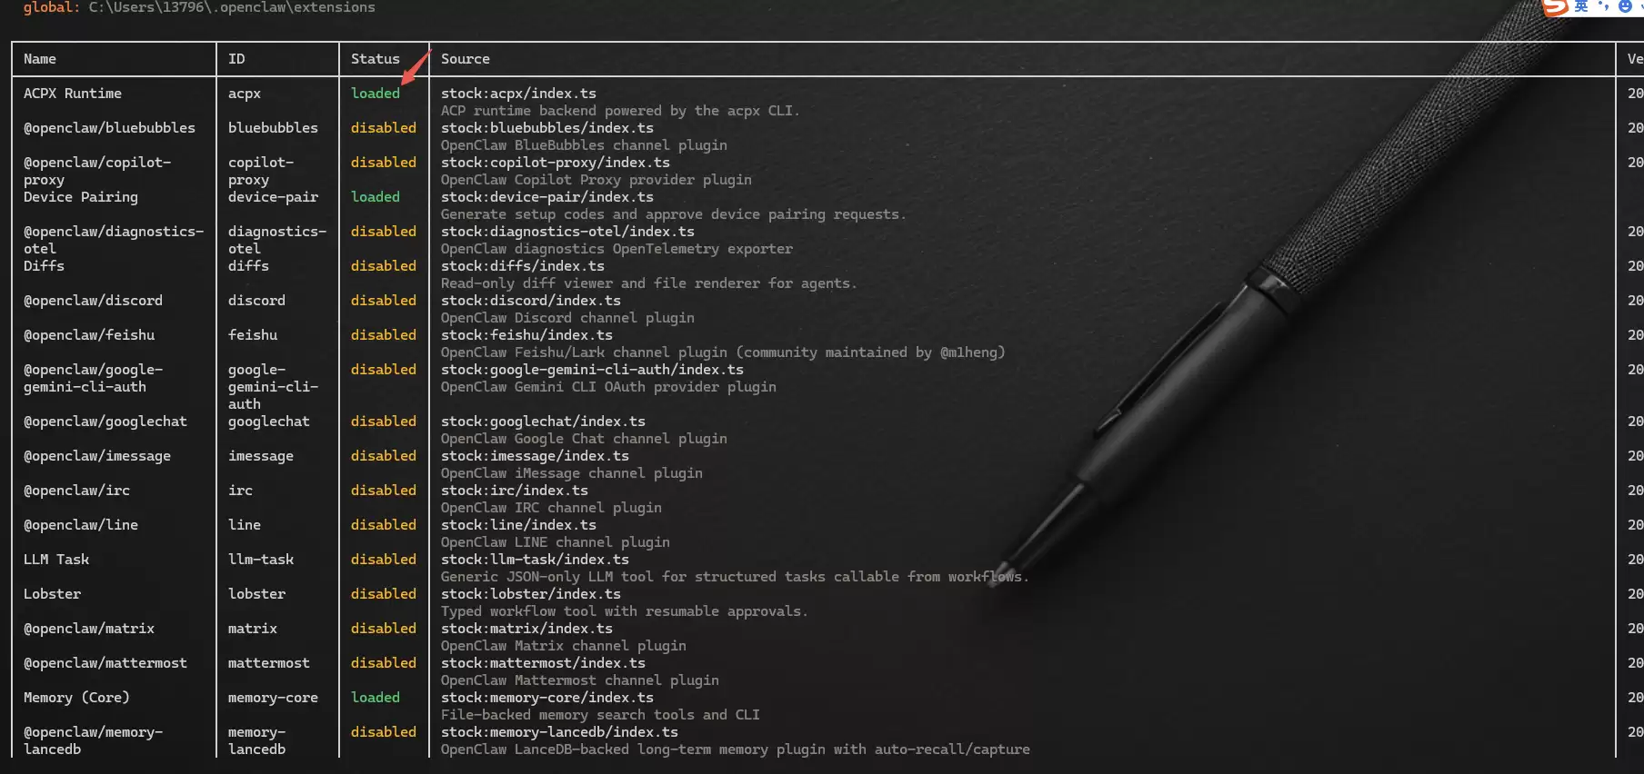This screenshot has width=1644, height=774.
Task: Click the llm-task plugin ID
Action: click(x=261, y=560)
